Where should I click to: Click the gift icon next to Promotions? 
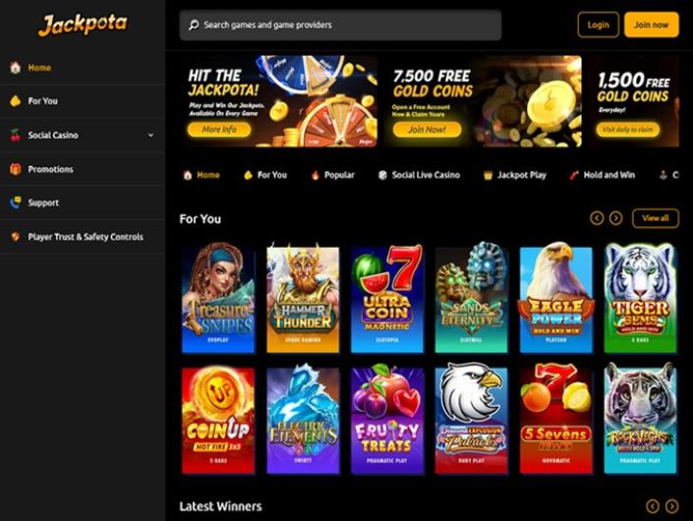pos(16,169)
